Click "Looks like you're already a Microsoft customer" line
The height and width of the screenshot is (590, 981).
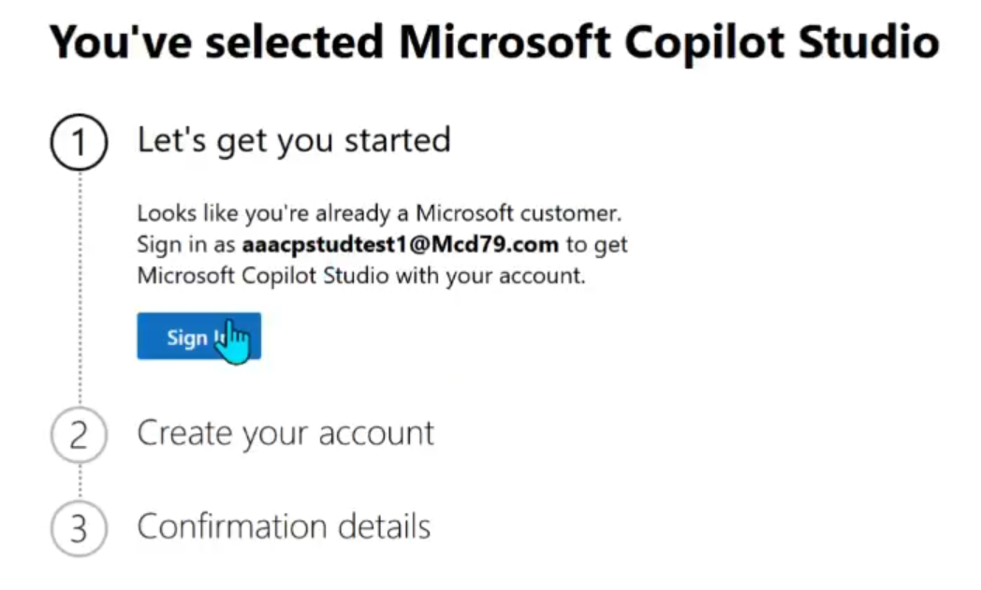[379, 213]
